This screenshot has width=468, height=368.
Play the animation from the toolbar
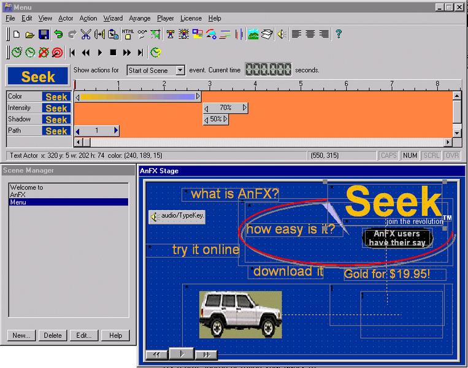(x=100, y=53)
